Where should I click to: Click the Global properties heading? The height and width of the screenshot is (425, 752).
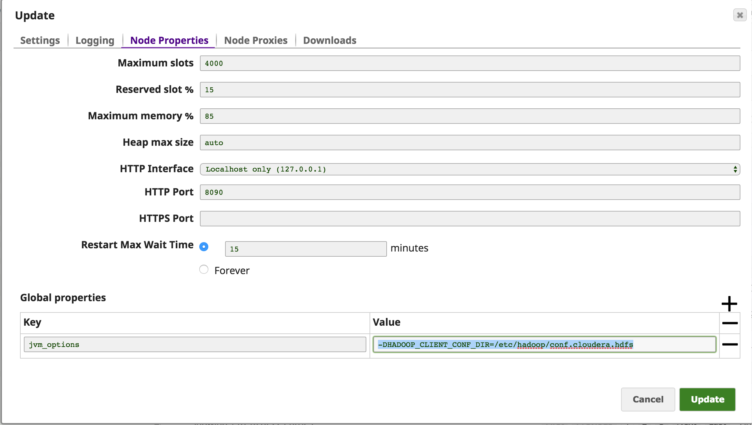pyautogui.click(x=63, y=298)
